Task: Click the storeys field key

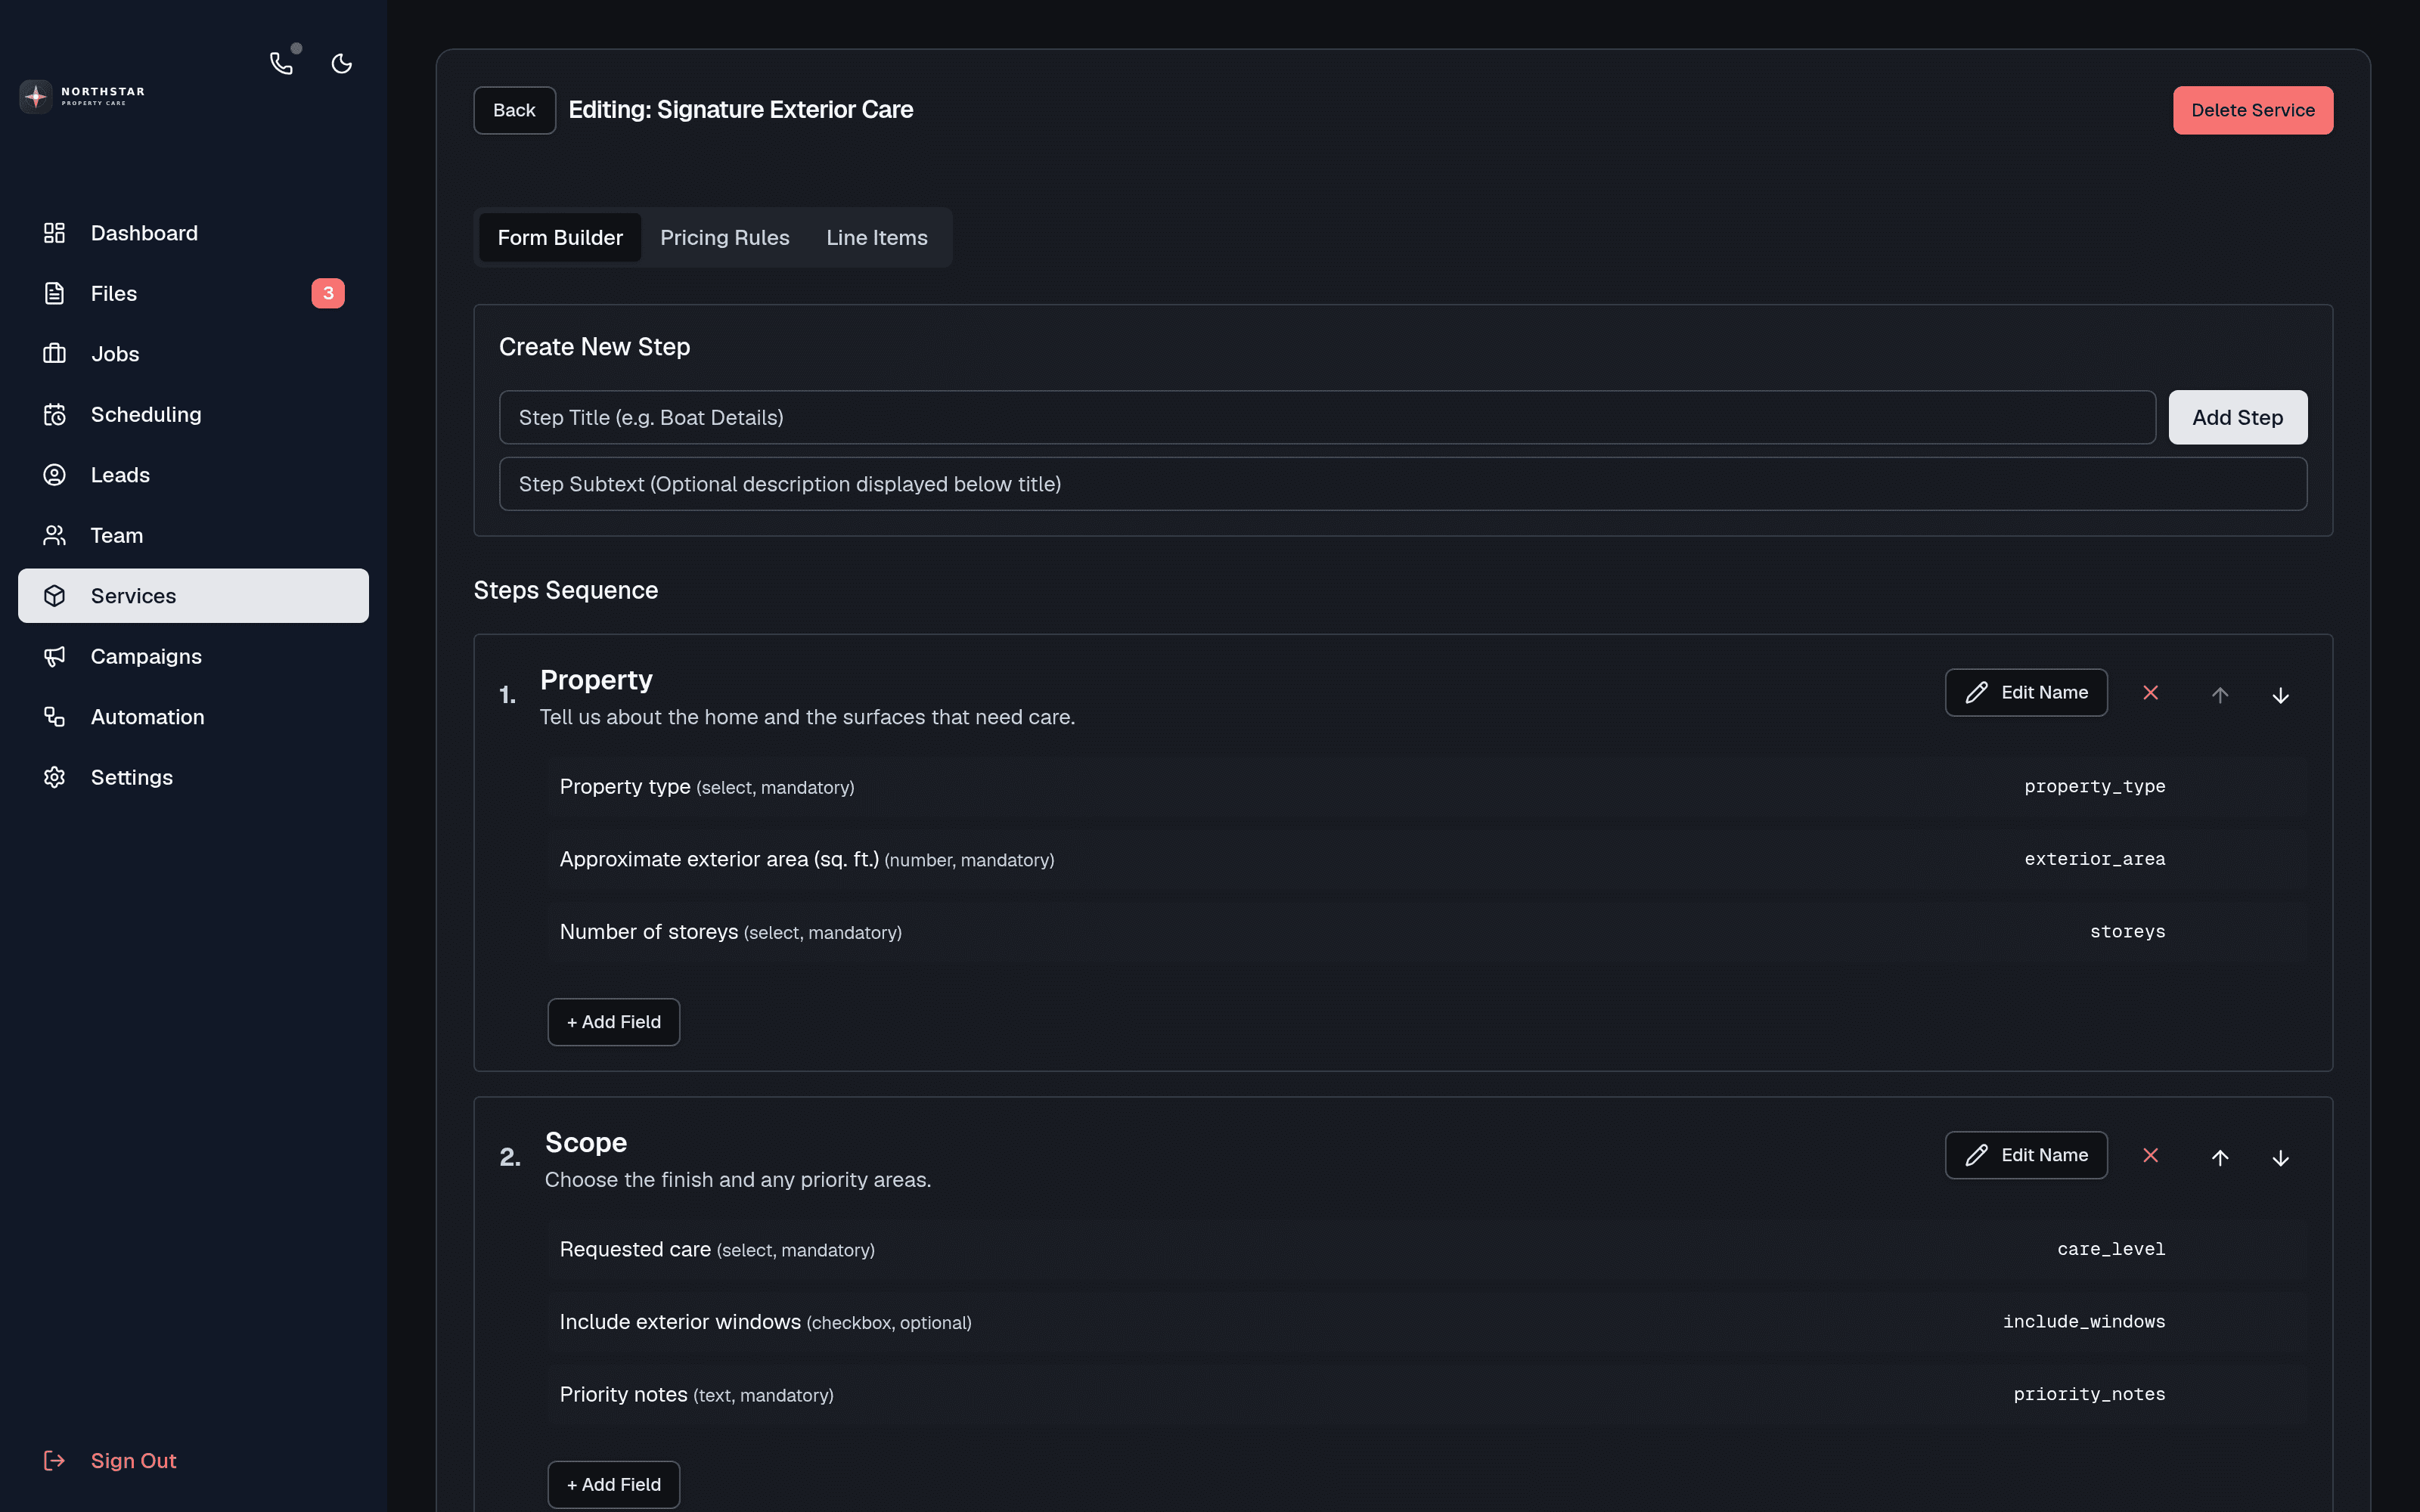Action: point(2127,932)
